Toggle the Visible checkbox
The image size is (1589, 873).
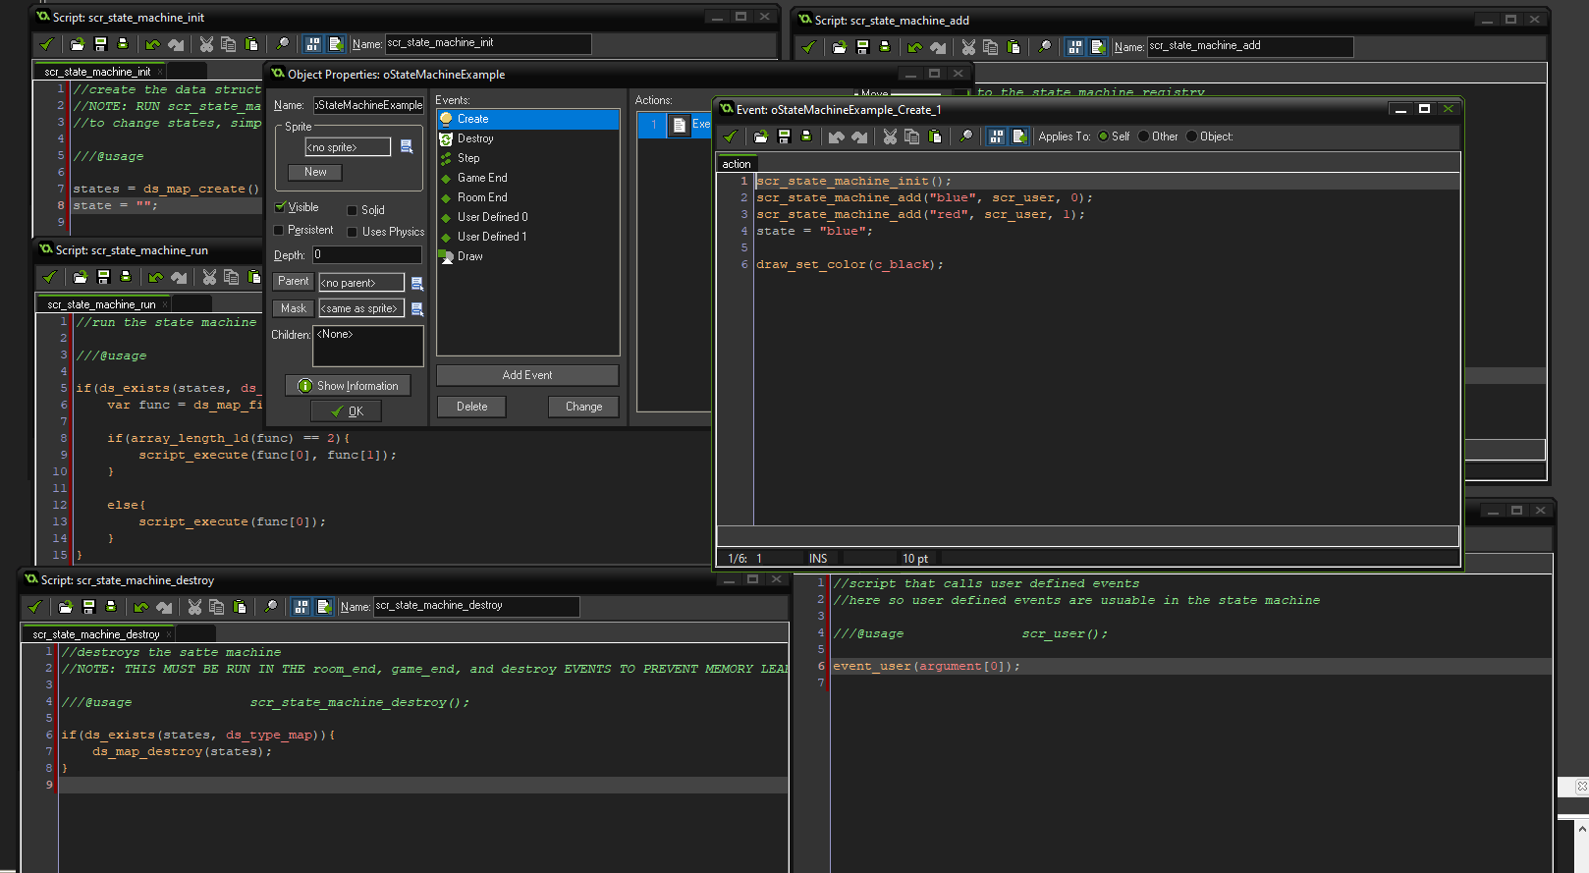(280, 207)
